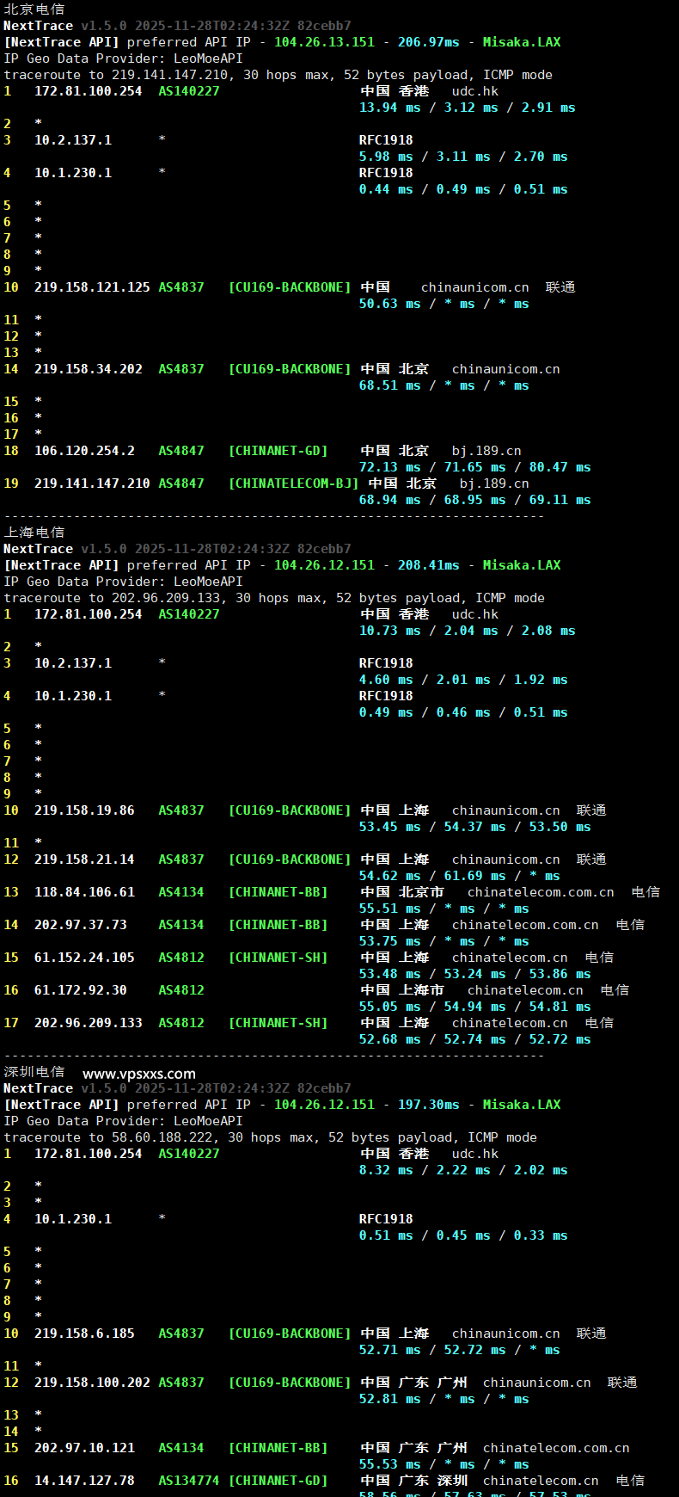Click the [CHINATELECOM-BJ] network tag

293,484
